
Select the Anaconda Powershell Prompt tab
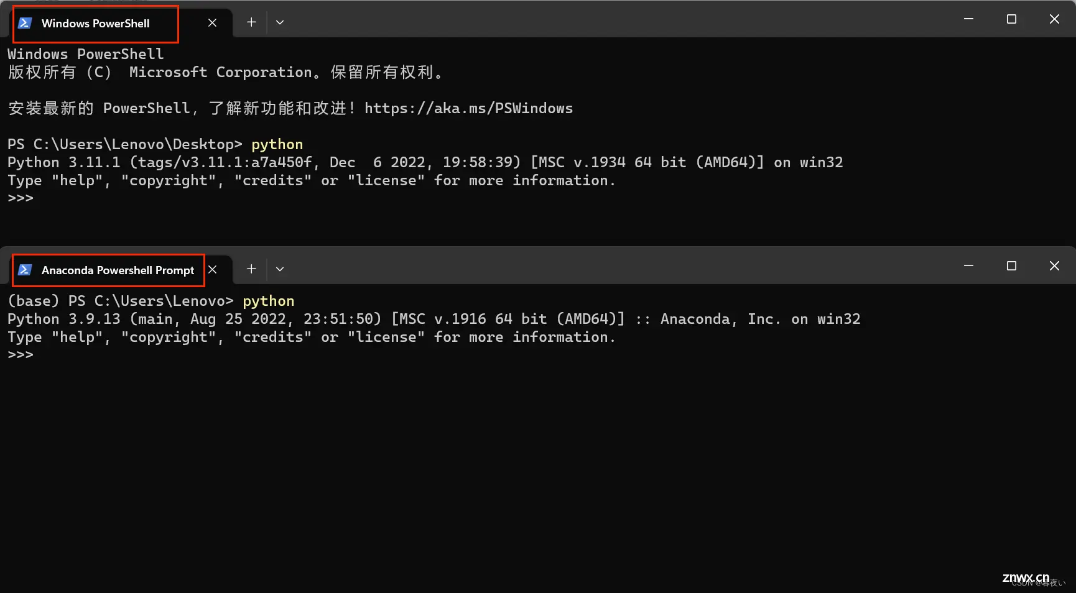(122, 270)
